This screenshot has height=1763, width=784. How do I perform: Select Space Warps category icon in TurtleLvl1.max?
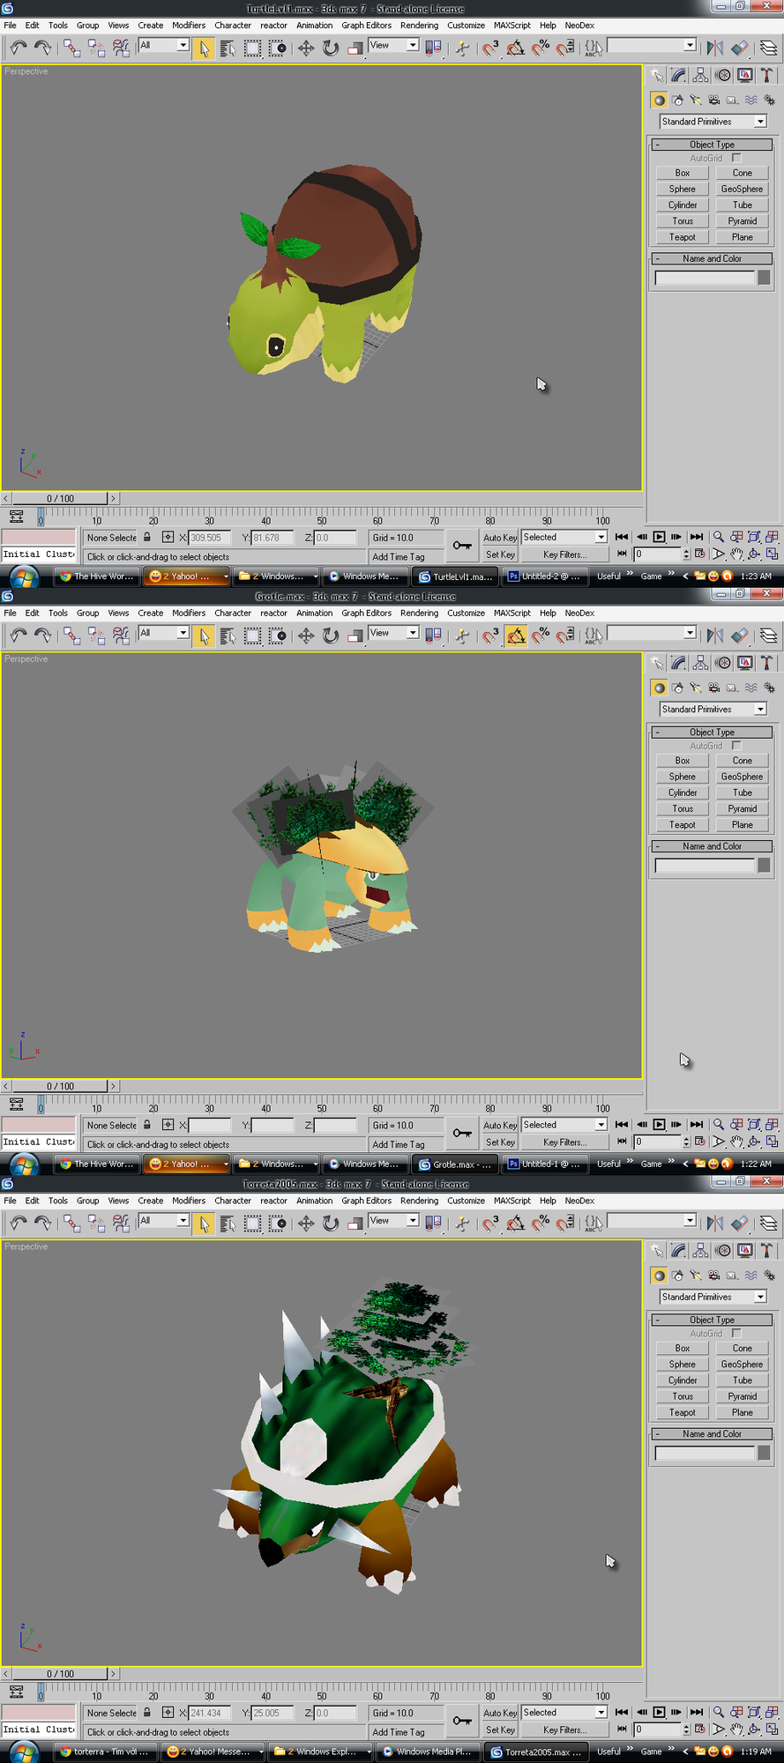(750, 100)
